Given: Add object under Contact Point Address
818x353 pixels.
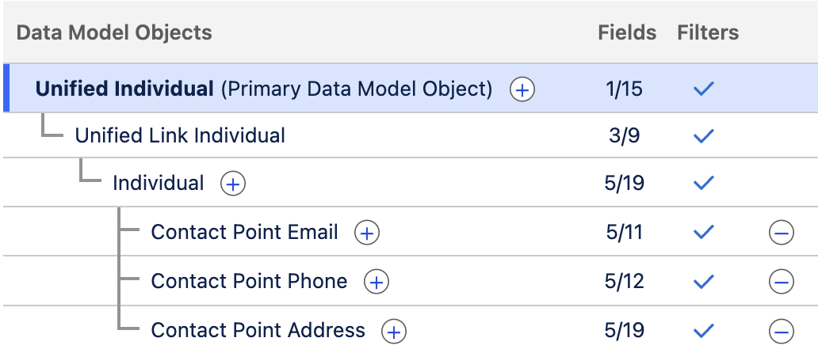Looking at the screenshot, I should tap(394, 331).
